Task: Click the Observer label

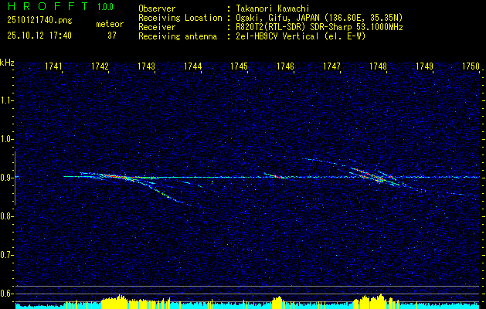Action: [157, 8]
